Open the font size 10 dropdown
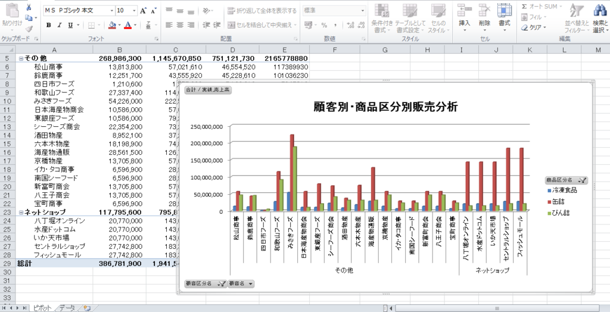This screenshot has height=312, width=610. coord(135,11)
